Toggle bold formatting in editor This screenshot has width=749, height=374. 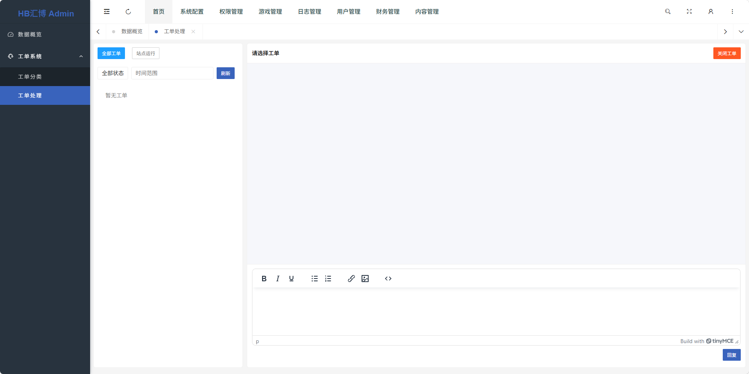point(264,279)
